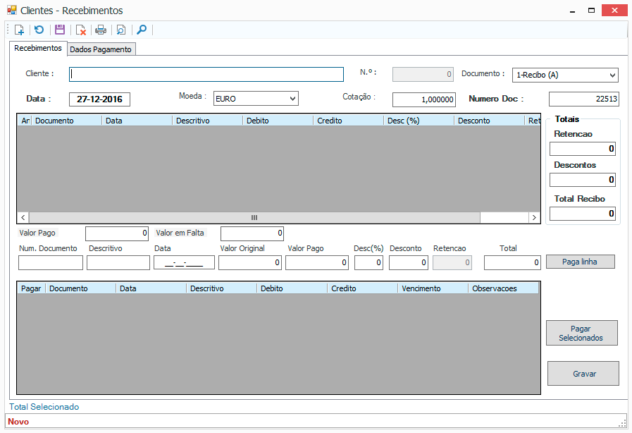
Task: Switch to the Recebimentos tab
Action: coord(38,48)
